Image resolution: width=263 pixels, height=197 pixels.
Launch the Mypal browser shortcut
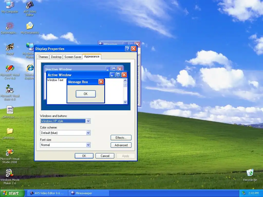[x=10, y=49]
